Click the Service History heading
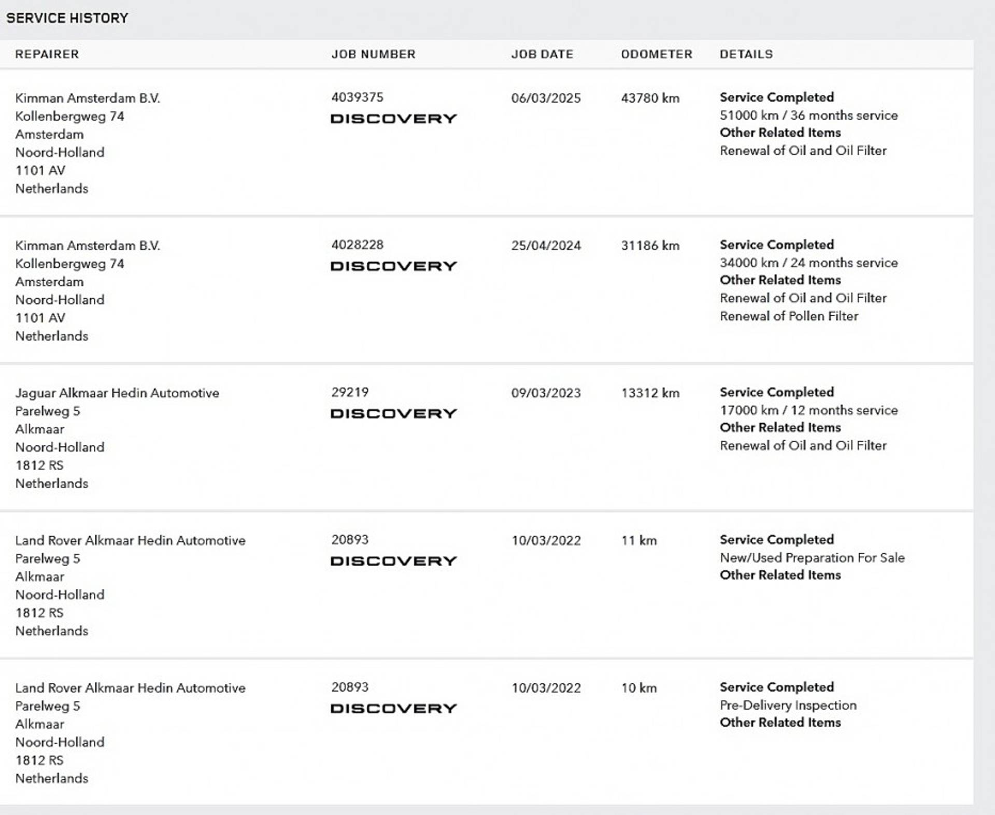This screenshot has height=815, width=995. click(67, 18)
